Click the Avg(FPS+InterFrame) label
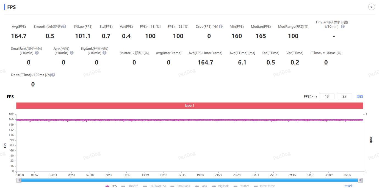Image resolution: width=379 pixels, height=188 pixels. click(x=205, y=53)
